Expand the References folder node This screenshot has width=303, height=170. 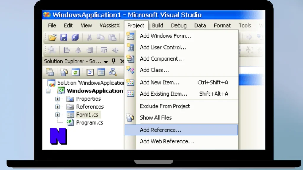[x=57, y=107]
